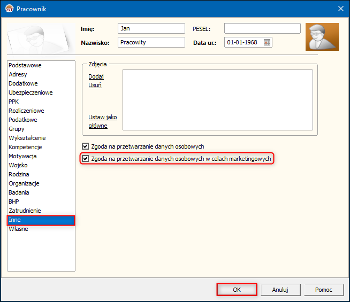The height and width of the screenshot is (302, 350).
Task: Click the Usuń link to remove photo
Action: [95, 85]
